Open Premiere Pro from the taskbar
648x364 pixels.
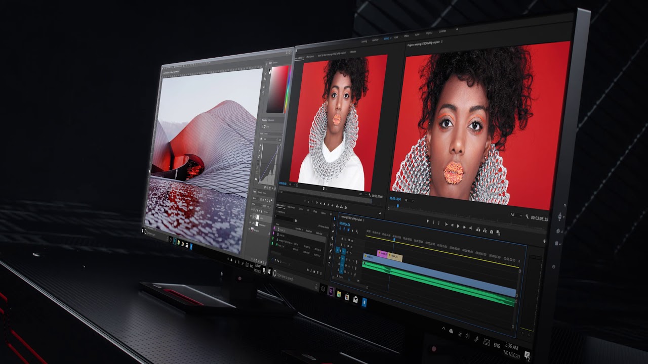[331, 291]
